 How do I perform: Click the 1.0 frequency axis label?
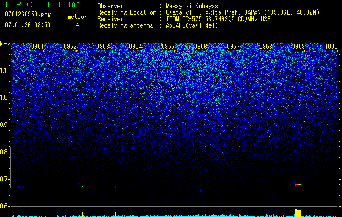4,98
